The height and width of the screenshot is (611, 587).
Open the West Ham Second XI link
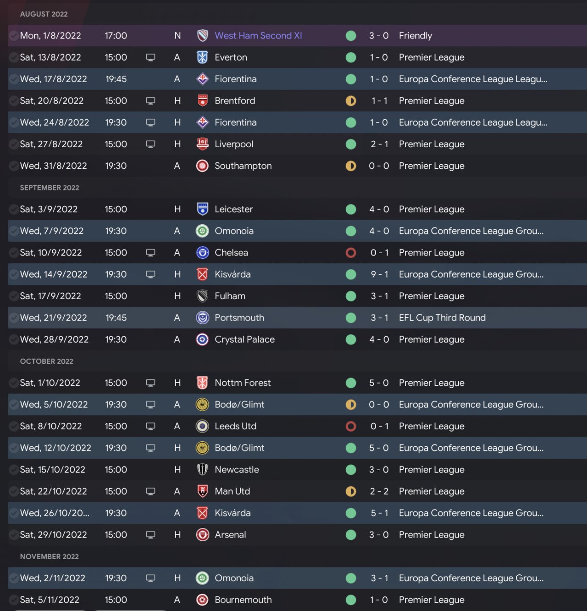pyautogui.click(x=258, y=36)
